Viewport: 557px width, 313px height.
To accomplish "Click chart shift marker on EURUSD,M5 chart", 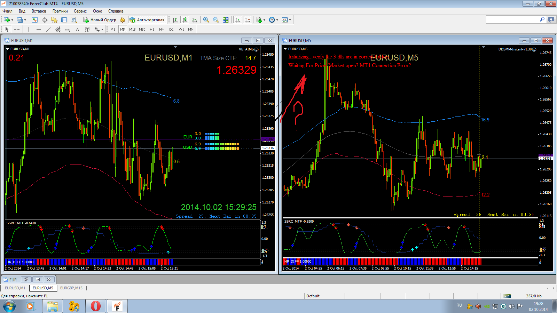I will click(x=484, y=47).
